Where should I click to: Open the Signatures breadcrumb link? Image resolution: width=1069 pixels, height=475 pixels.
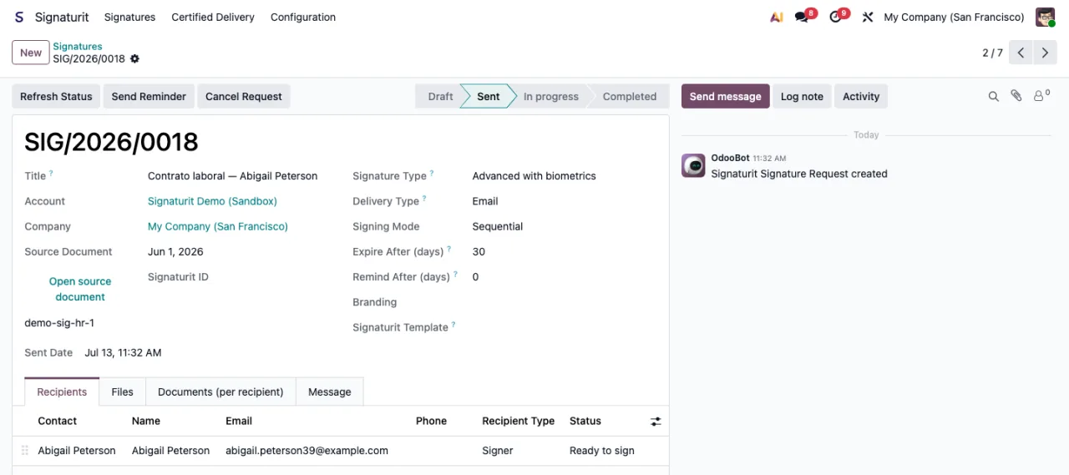(x=78, y=47)
